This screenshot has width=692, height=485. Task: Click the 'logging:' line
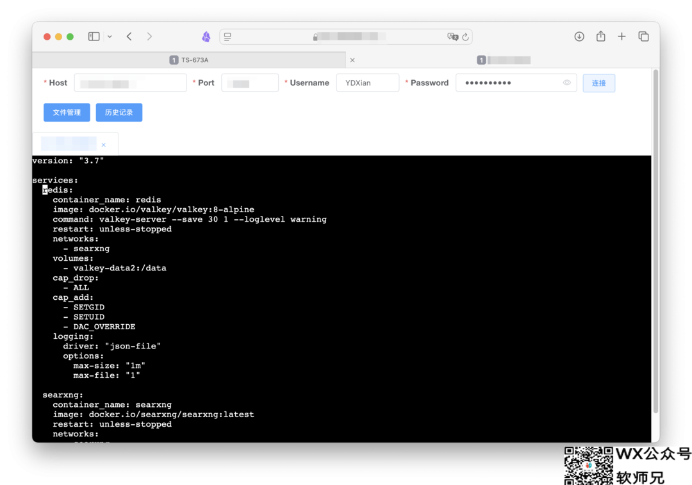[73, 336]
